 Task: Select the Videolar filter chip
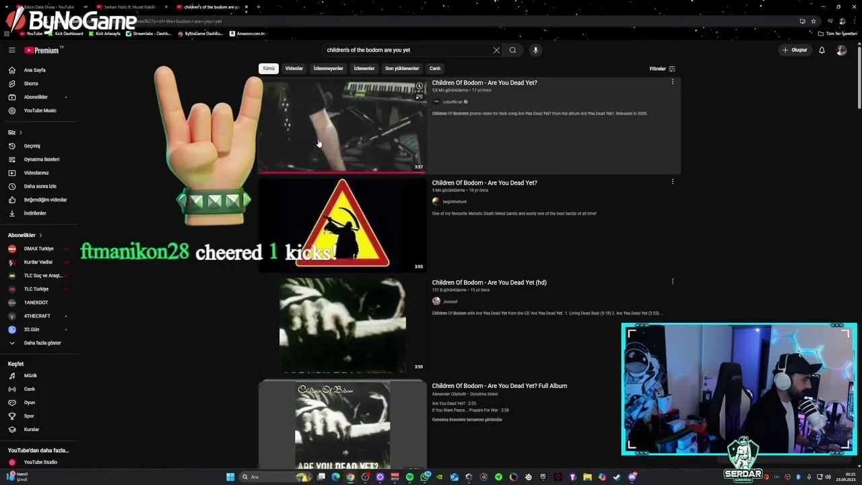click(294, 68)
